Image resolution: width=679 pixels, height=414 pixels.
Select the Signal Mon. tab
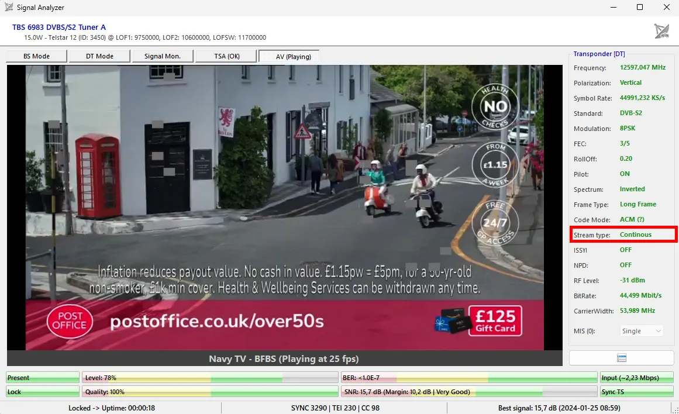(x=163, y=56)
